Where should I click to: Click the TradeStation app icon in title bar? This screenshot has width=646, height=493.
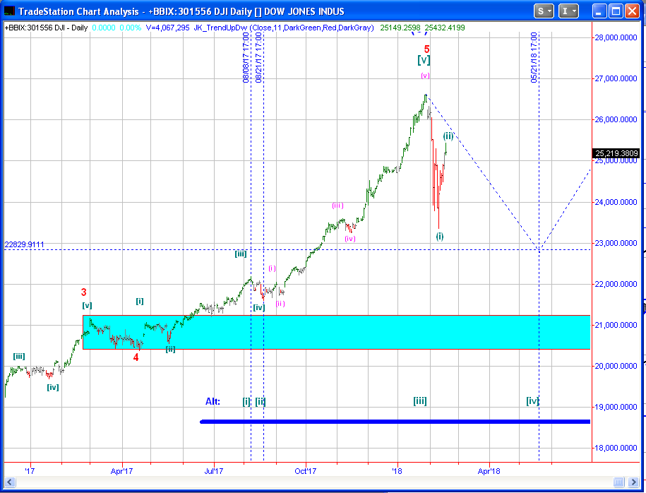tap(9, 11)
